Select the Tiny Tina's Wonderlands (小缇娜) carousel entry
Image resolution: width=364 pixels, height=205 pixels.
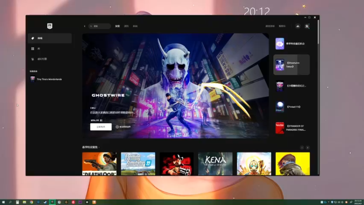(x=292, y=86)
